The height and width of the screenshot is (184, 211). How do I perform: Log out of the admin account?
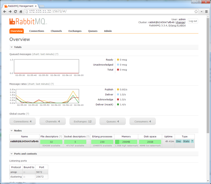pyautogui.click(x=193, y=21)
